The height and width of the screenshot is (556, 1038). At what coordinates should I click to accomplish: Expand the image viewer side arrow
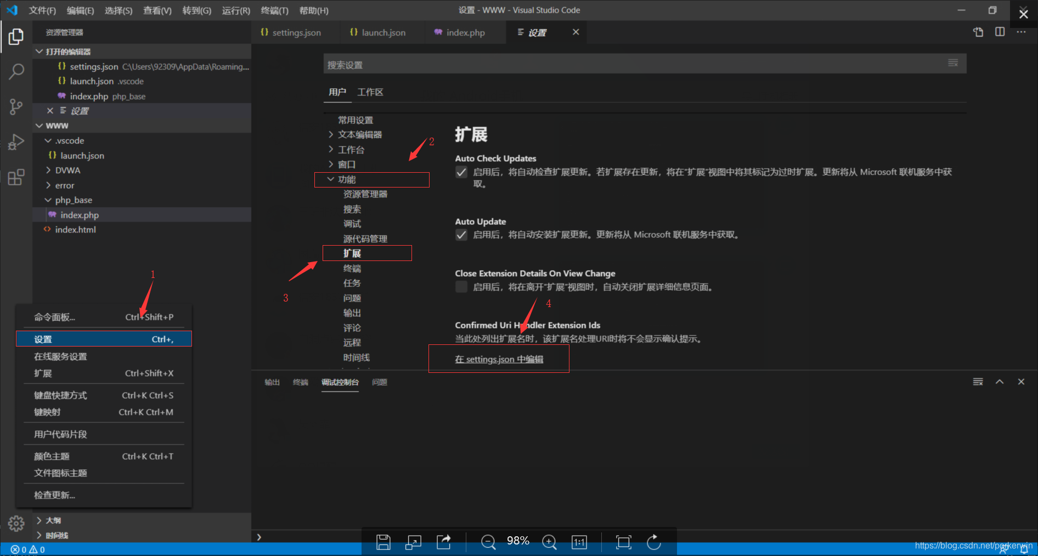[x=259, y=537]
